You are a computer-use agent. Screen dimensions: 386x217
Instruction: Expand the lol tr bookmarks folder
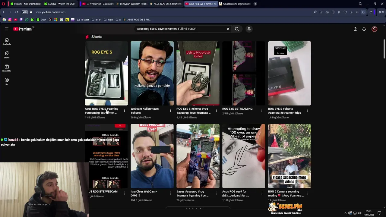click(96, 20)
